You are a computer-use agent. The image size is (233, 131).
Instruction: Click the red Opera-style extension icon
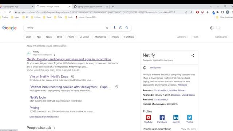(x=197, y=12)
